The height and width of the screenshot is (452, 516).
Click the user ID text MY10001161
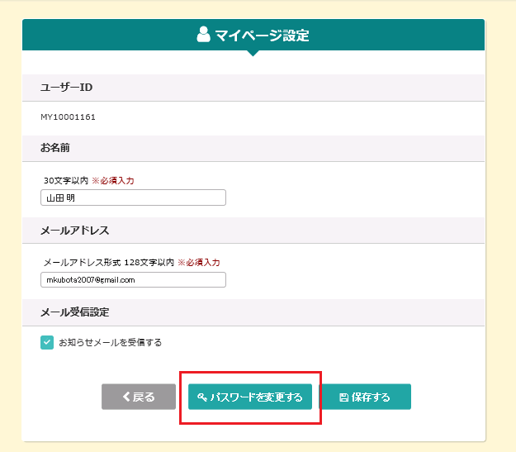click(x=69, y=117)
